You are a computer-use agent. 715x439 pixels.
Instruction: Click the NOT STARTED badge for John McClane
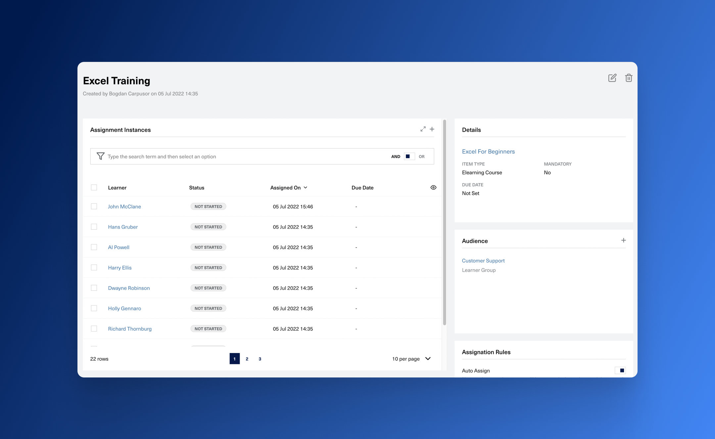[208, 206]
